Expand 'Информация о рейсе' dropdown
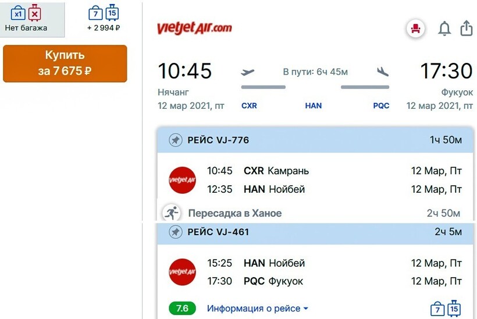The image size is (477, 319). pos(257,309)
